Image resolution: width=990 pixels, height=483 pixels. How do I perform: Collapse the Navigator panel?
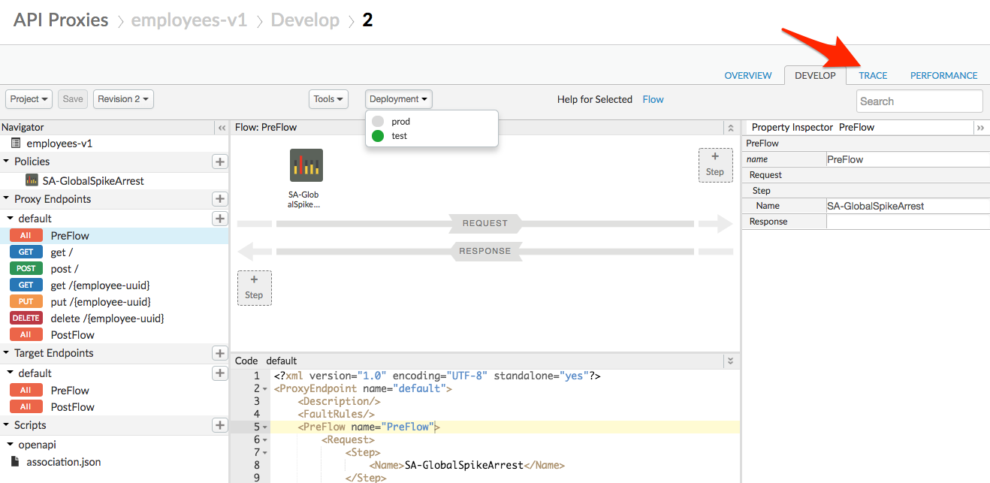tap(222, 128)
